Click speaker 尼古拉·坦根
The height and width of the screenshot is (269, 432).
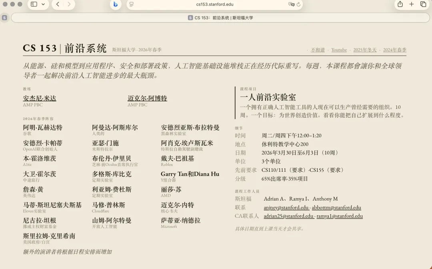coord(39,220)
